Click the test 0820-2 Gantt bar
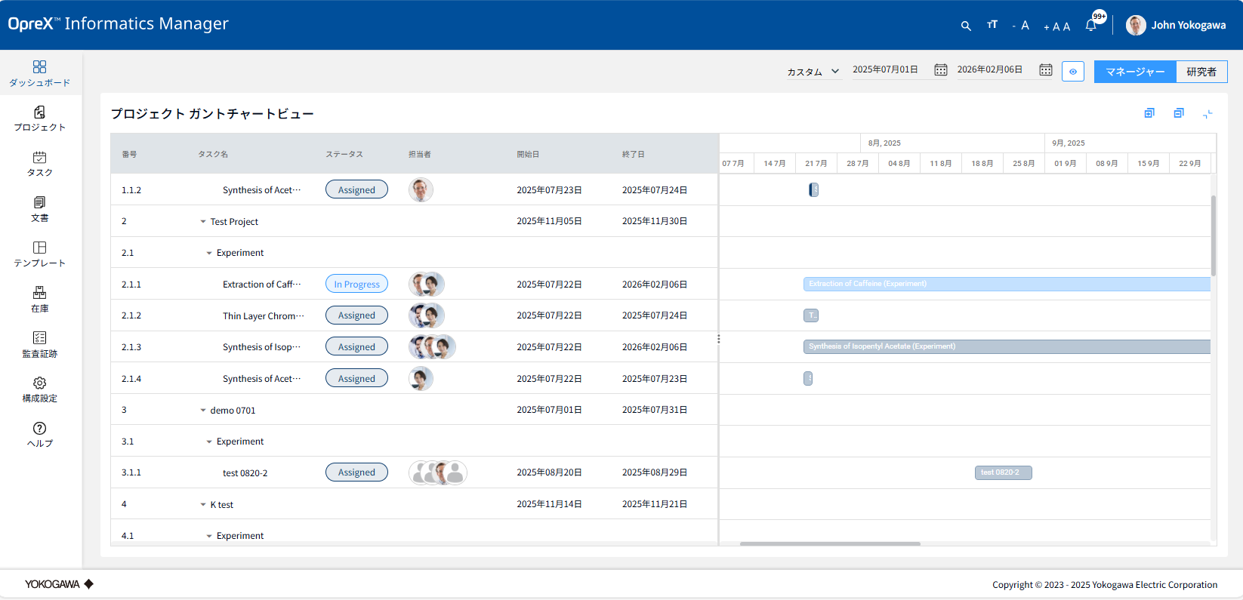This screenshot has width=1243, height=600. click(x=1003, y=472)
